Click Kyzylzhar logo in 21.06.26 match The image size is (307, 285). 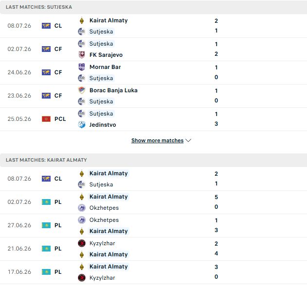coord(82,243)
